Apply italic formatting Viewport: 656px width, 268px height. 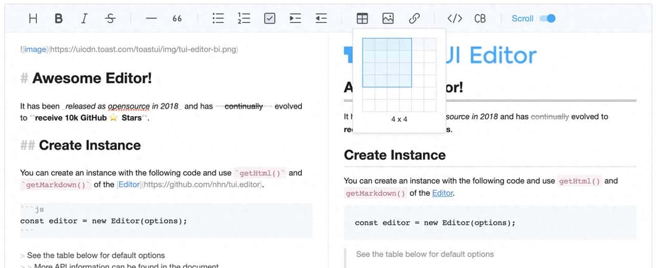tap(84, 18)
